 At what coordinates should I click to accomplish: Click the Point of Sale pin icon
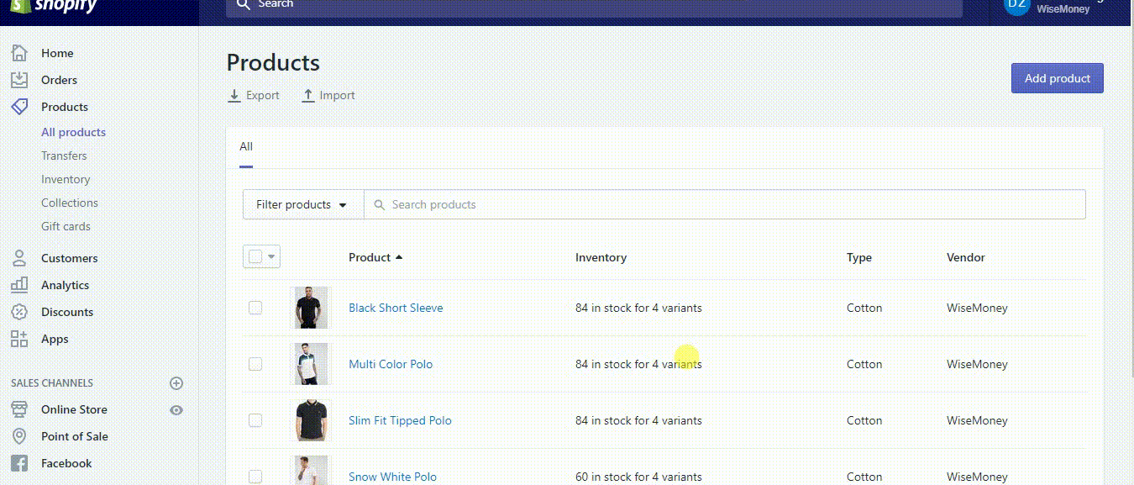pyautogui.click(x=19, y=436)
